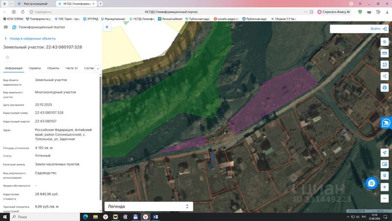392x221 pixels.
Task: Open the measure ruler tool on the map
Action: coord(385,53)
